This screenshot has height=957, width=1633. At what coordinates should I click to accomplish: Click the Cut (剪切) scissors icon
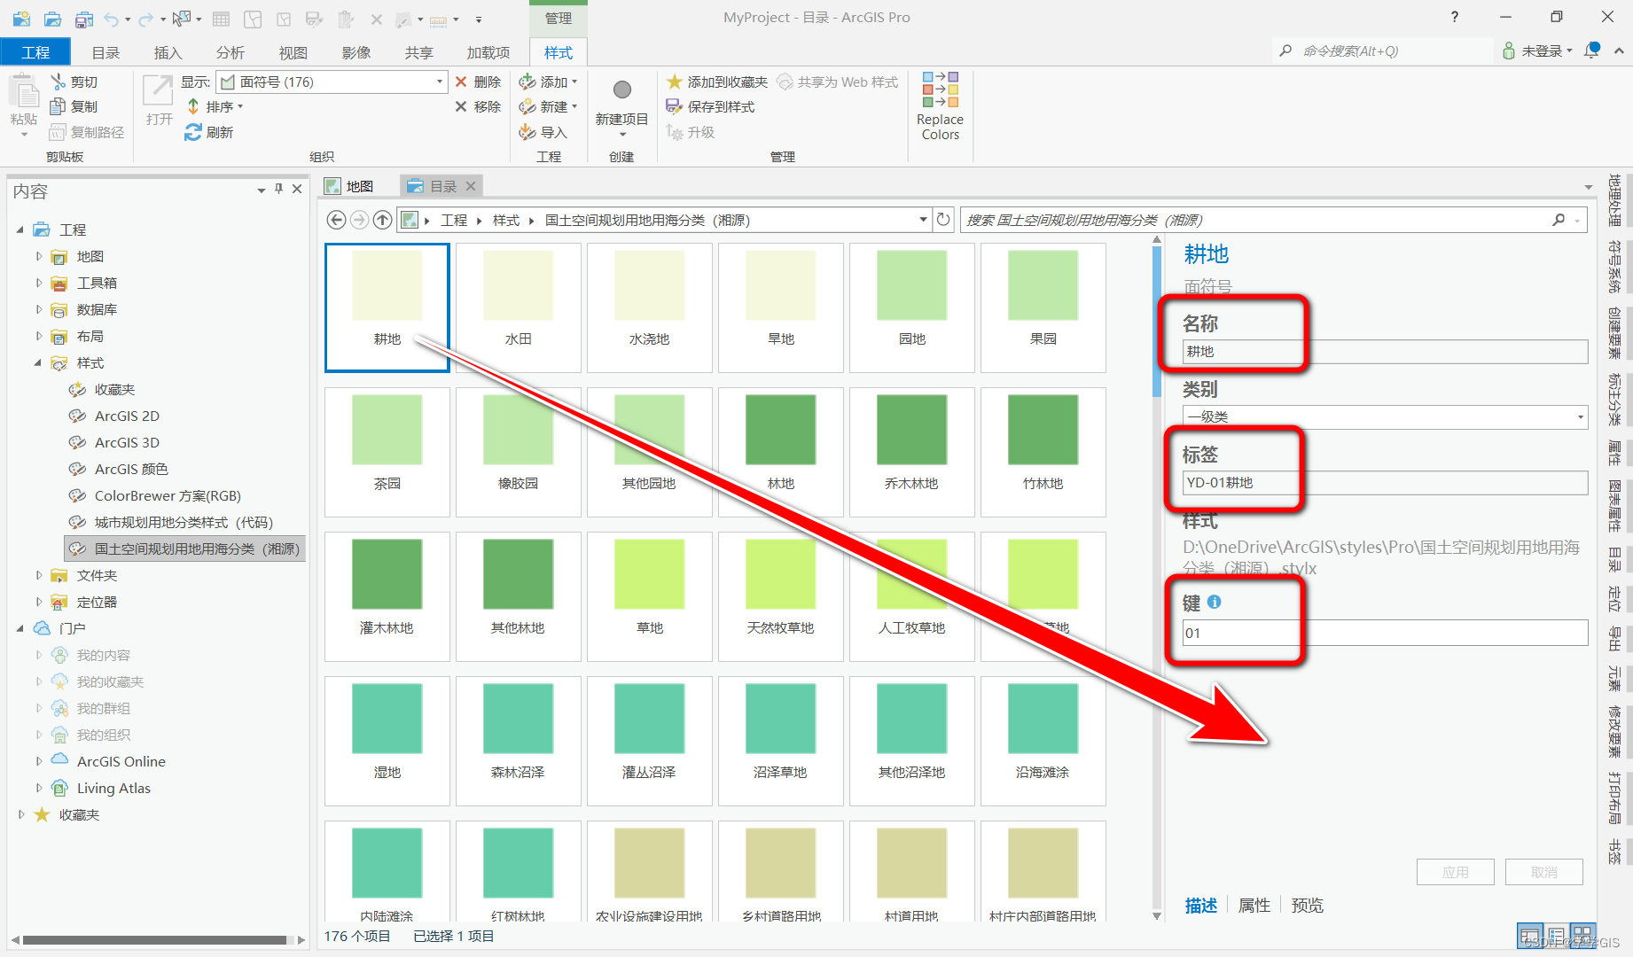click(59, 82)
